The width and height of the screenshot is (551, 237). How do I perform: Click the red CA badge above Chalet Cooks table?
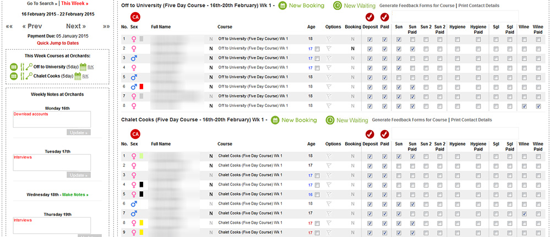tap(135, 134)
